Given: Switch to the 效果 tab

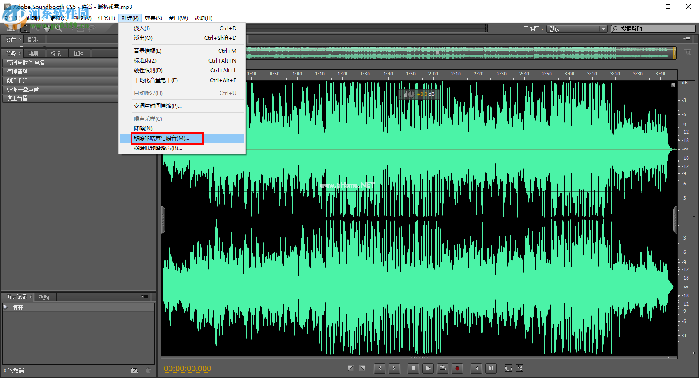Looking at the screenshot, I should [x=33, y=54].
